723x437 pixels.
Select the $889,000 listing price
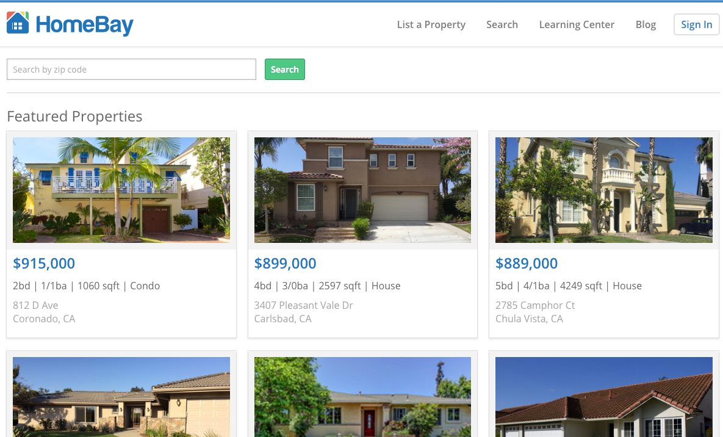click(x=527, y=264)
